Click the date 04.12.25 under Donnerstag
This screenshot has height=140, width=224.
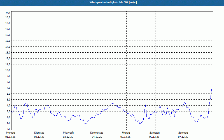(97, 137)
